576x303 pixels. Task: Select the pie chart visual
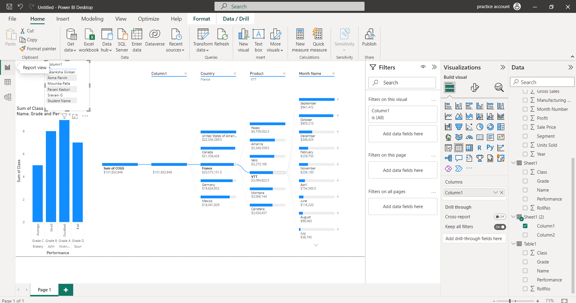pos(480,127)
